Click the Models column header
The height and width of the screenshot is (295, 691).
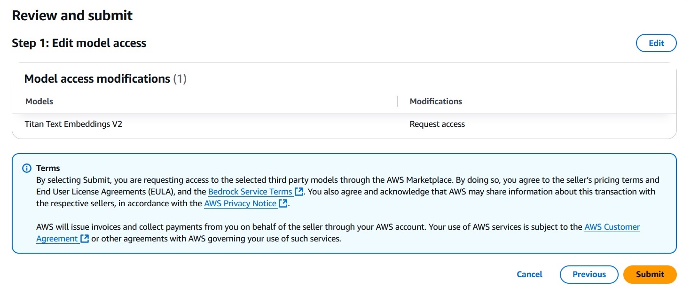pyautogui.click(x=39, y=101)
